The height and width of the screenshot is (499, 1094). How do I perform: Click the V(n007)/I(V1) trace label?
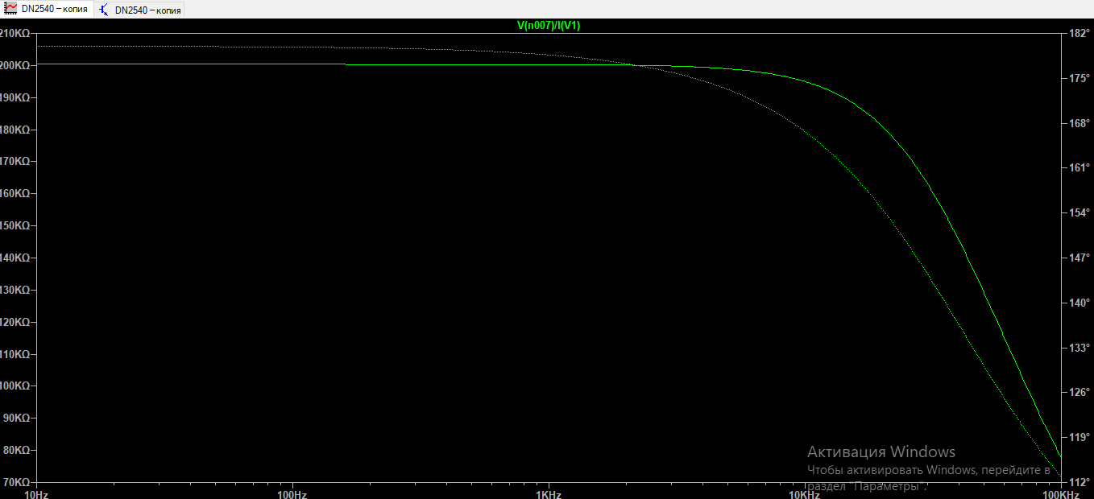coord(548,26)
